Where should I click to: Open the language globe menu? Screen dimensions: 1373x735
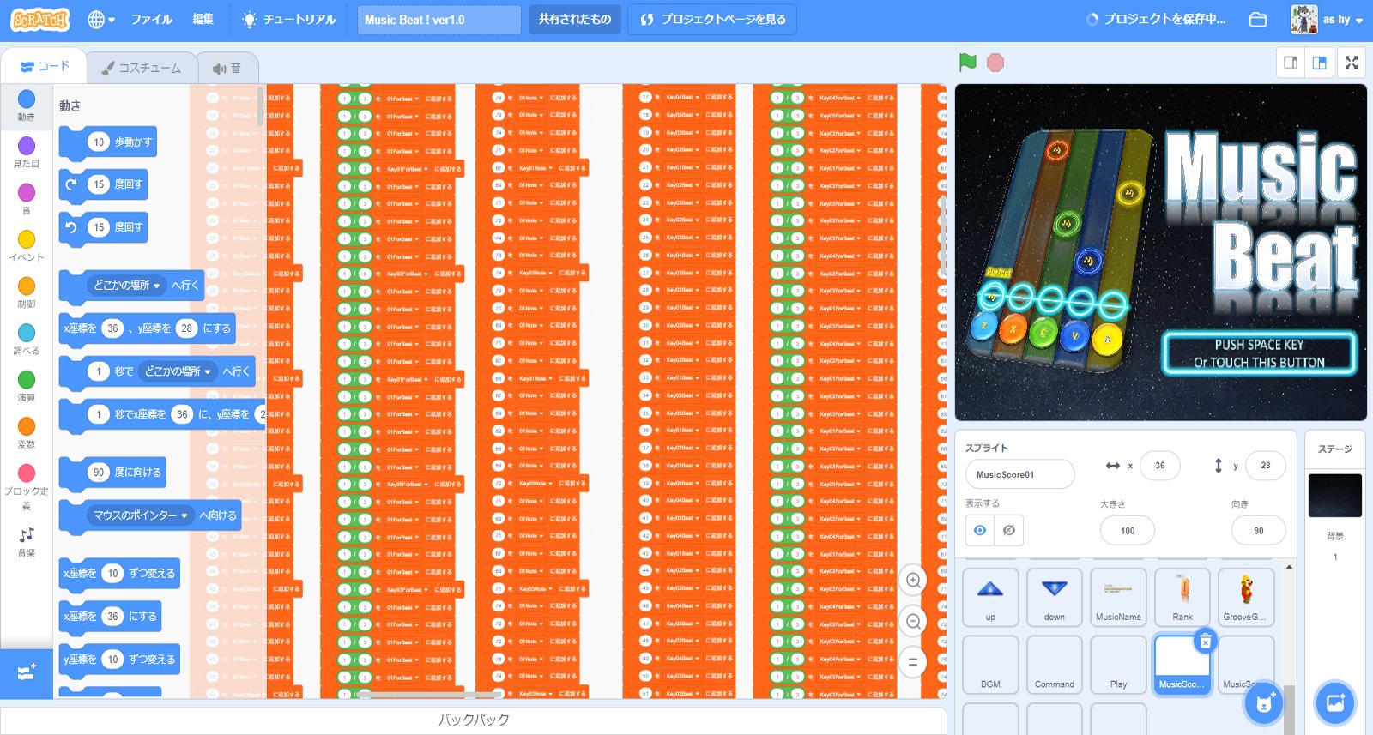100,19
